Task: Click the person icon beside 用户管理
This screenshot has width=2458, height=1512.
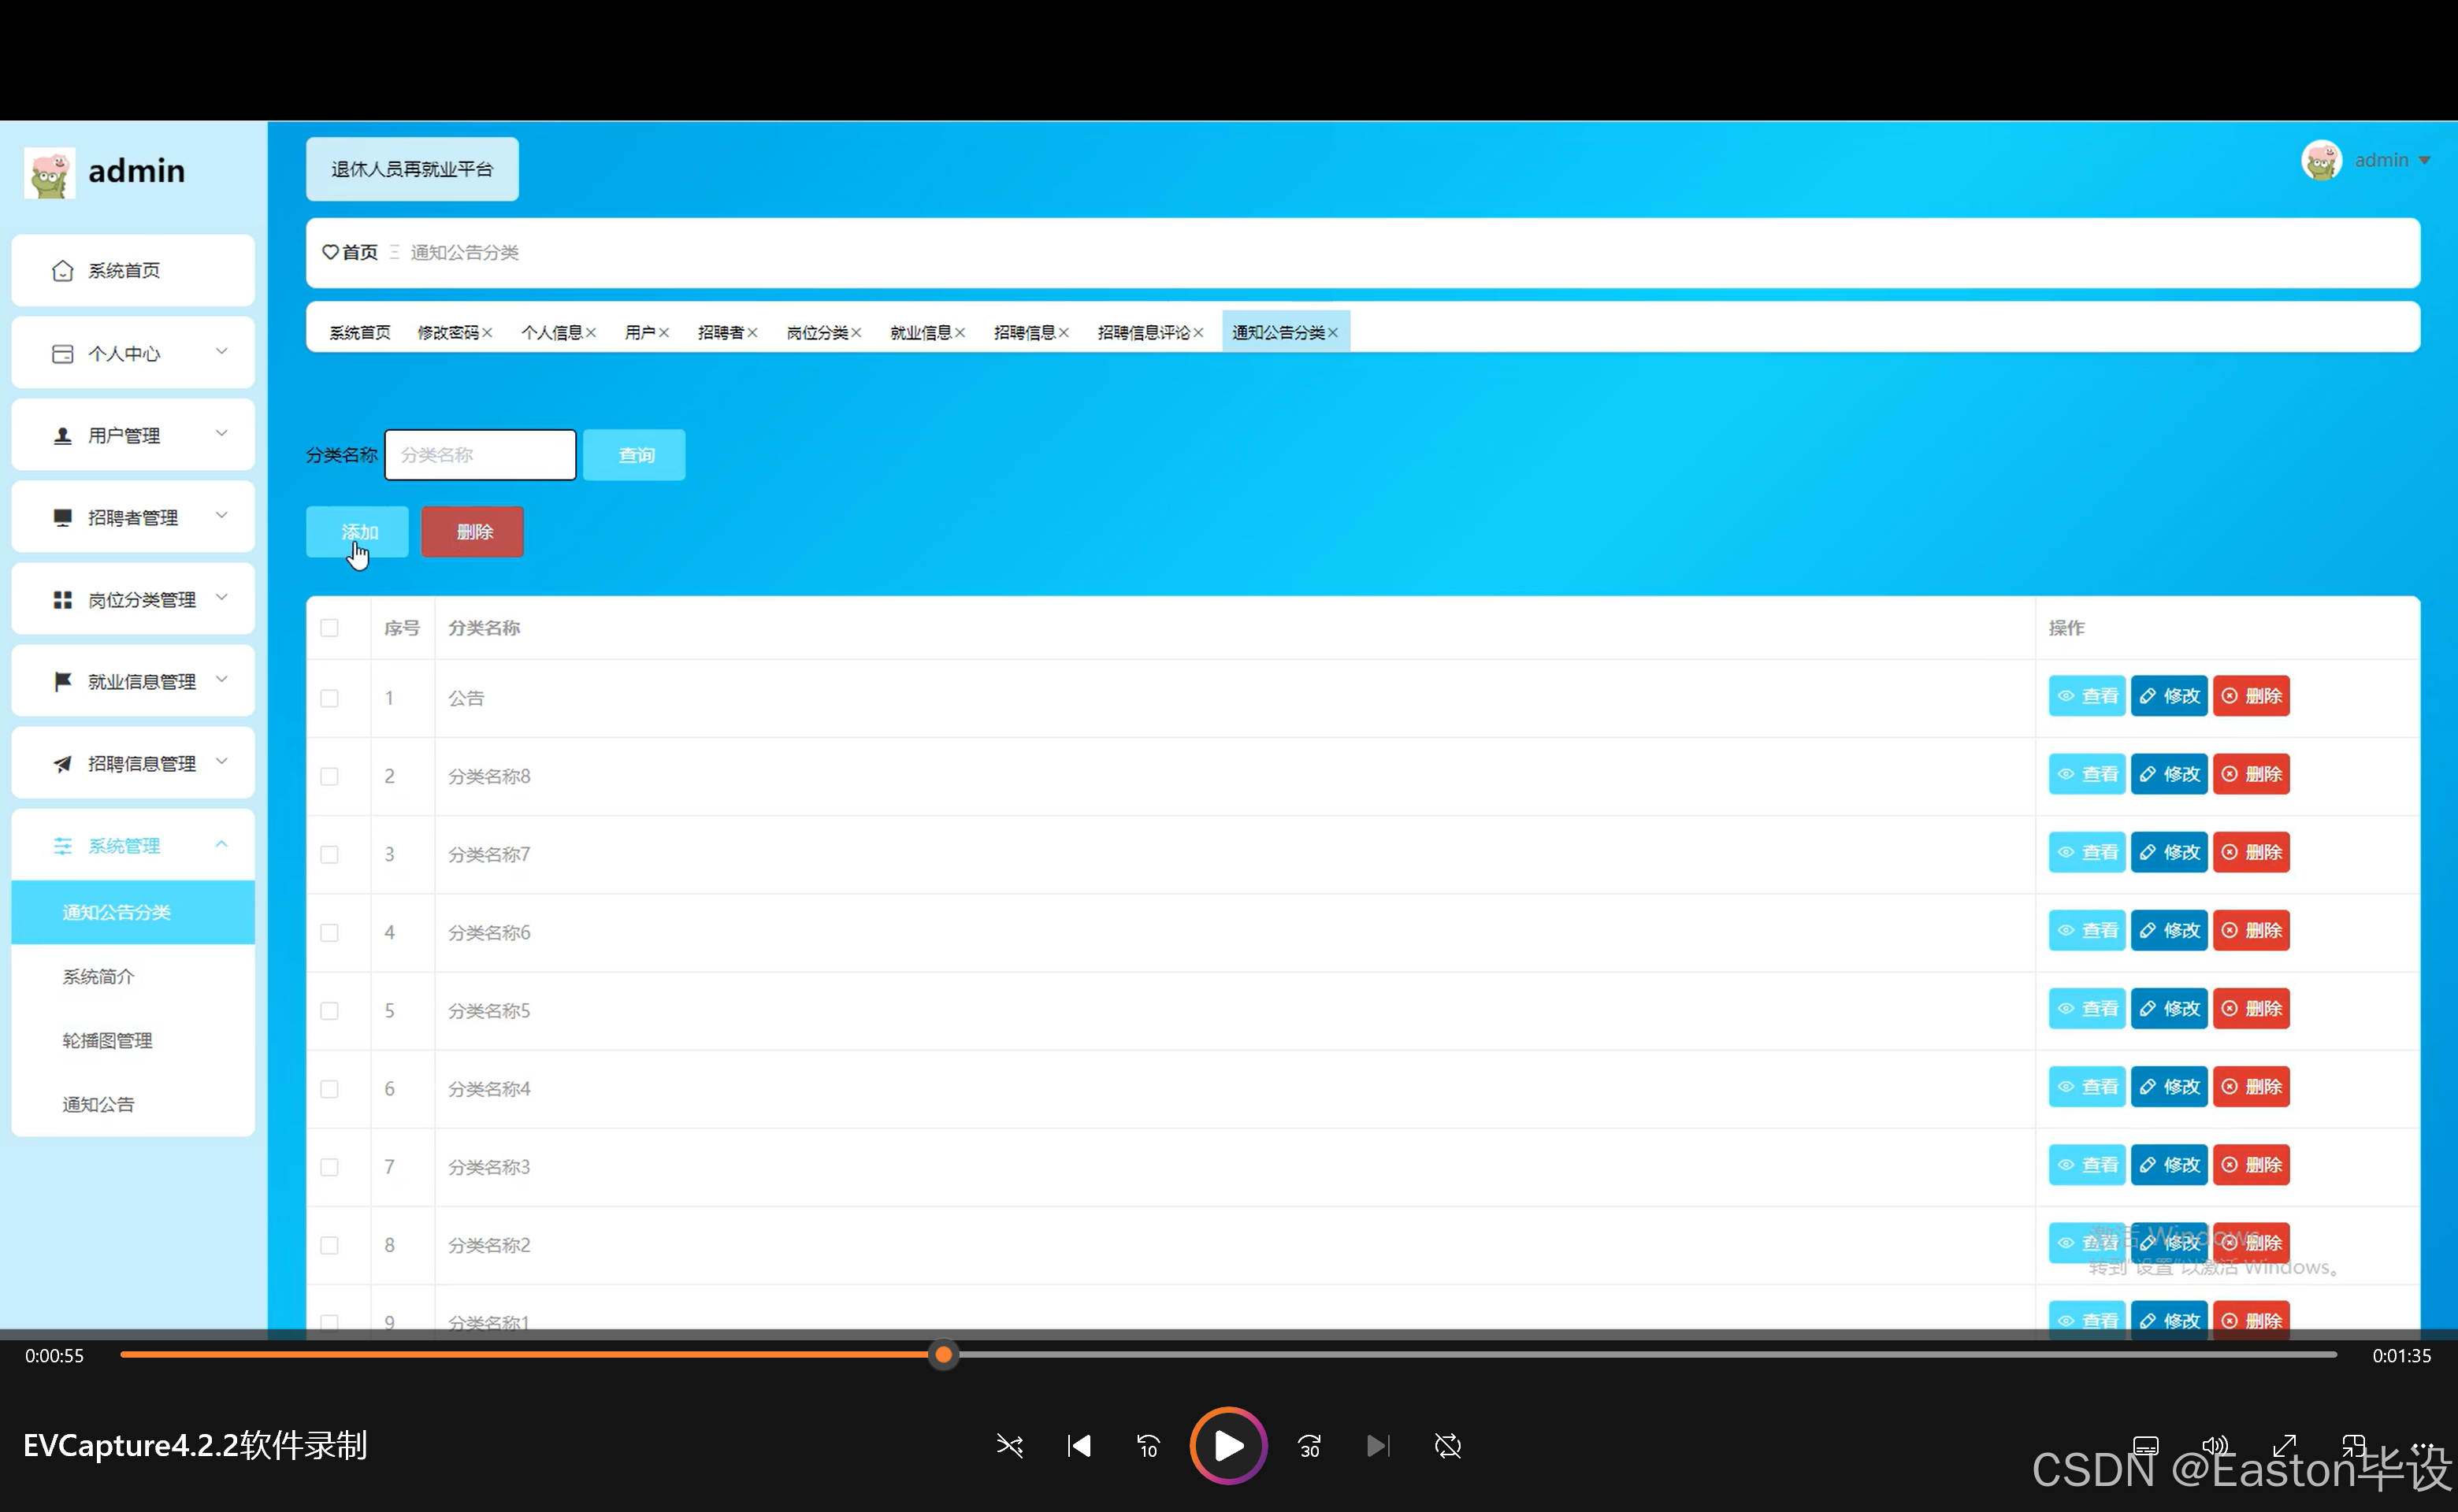Action: coord(62,436)
